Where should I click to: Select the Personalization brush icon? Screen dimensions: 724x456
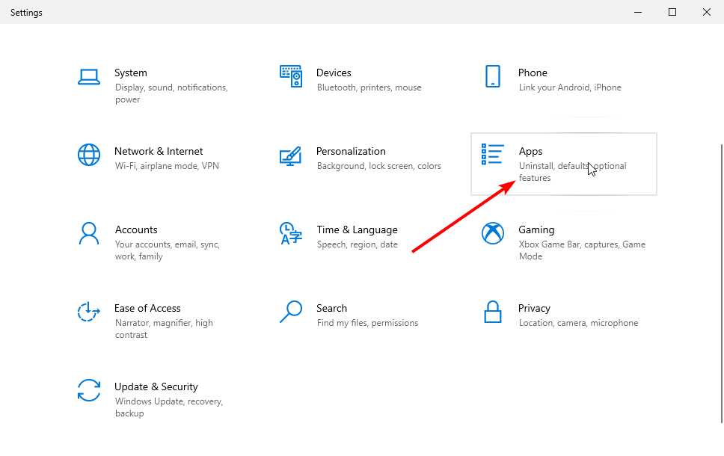pyautogui.click(x=291, y=155)
